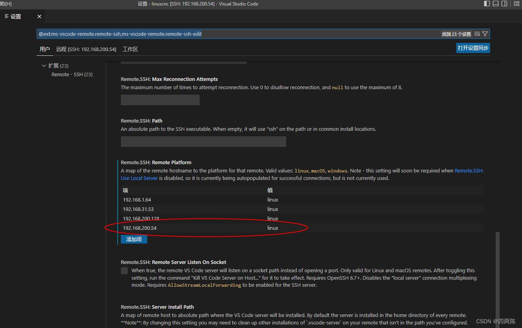This screenshot has width=522, height=328.
Task: Click the 值 column header
Action: coord(270,190)
